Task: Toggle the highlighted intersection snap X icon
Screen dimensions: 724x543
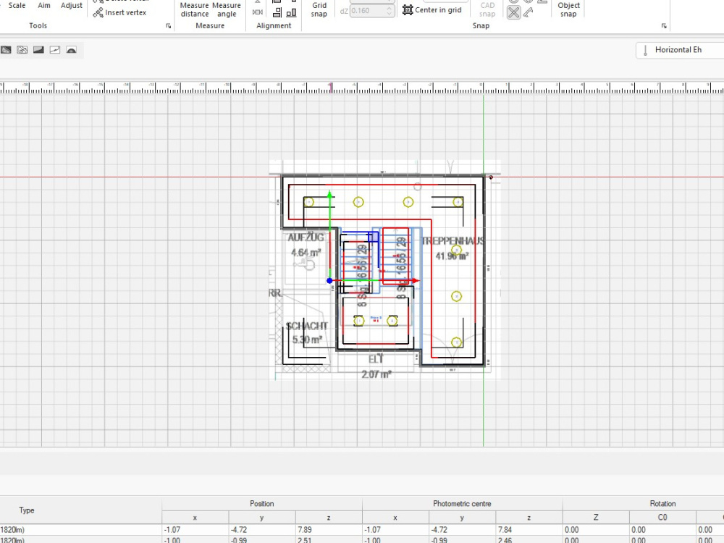Action: pos(513,12)
